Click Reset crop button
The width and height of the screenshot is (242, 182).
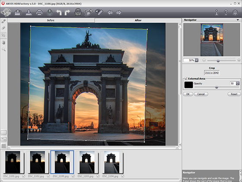coord(234,94)
